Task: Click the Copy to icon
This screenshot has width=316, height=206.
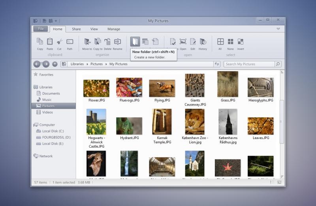Action: coord(98,41)
